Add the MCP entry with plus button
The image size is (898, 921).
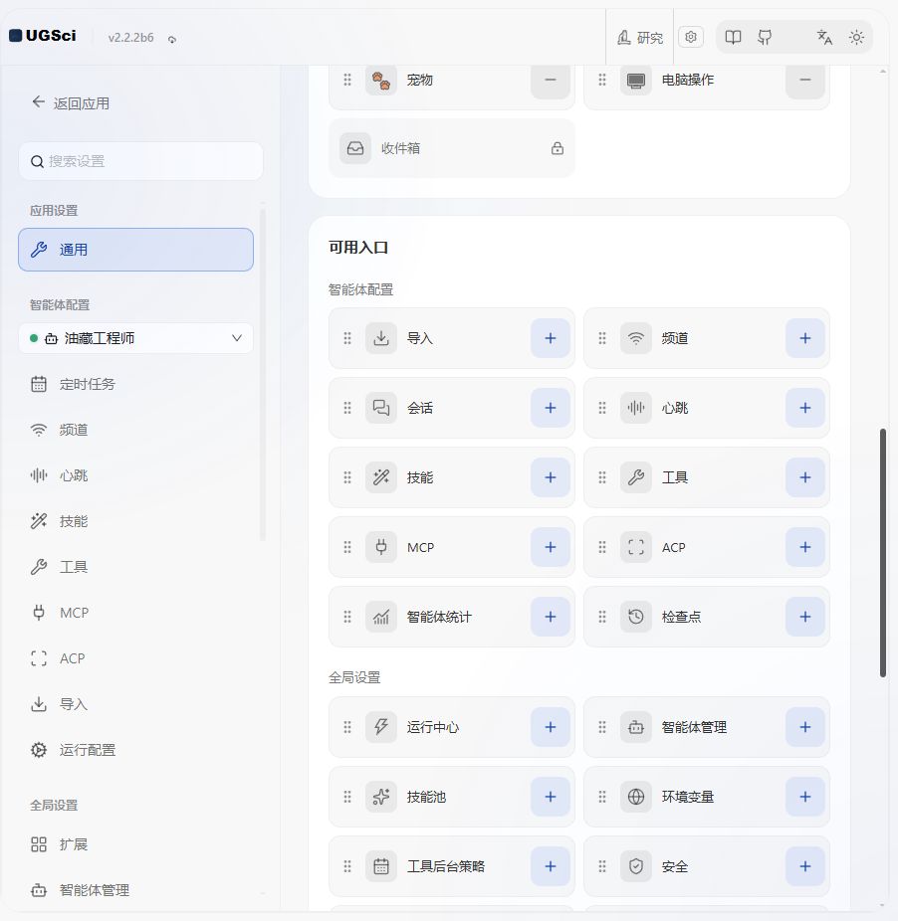(x=551, y=547)
